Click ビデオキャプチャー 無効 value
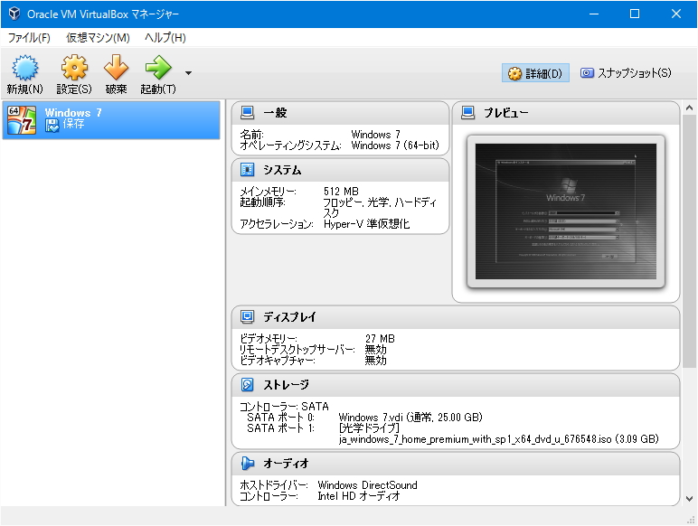This screenshot has width=698, height=526. pos(375,360)
